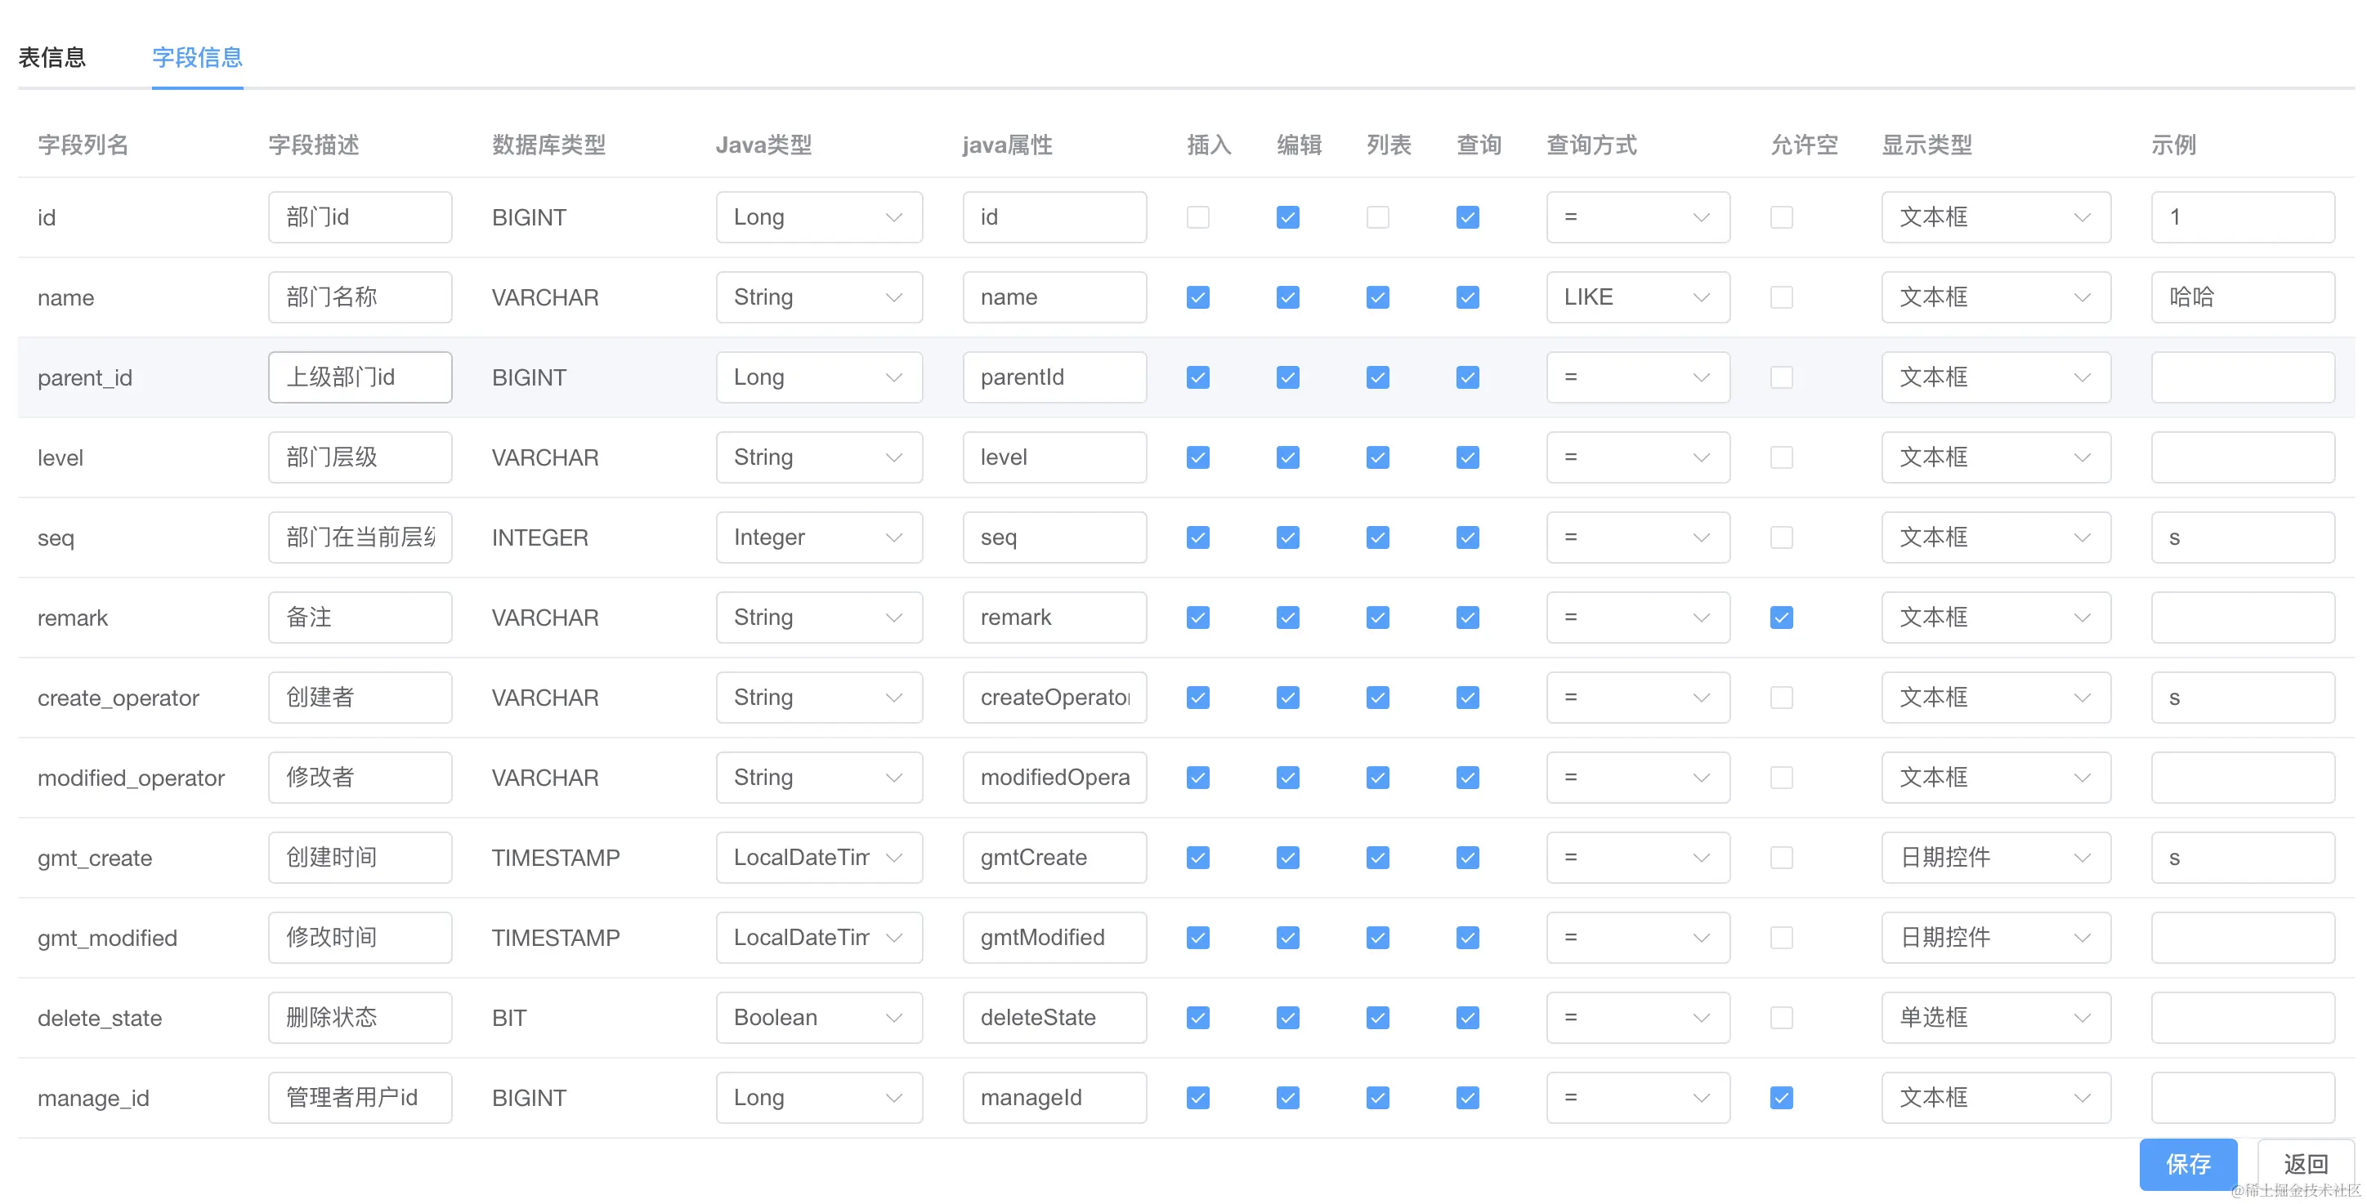
Task: Expand Boolean Java类型 dropdown
Action: click(818, 1018)
